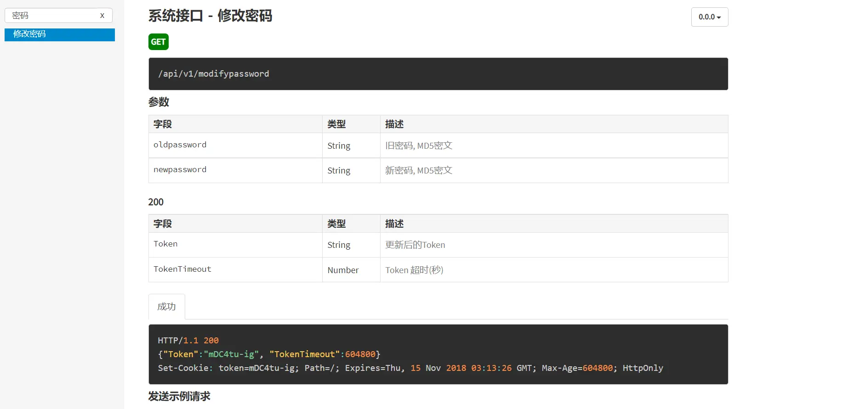Screen dimensions: 859x409
Task: Clear the search filter with the x button
Action: tap(102, 16)
